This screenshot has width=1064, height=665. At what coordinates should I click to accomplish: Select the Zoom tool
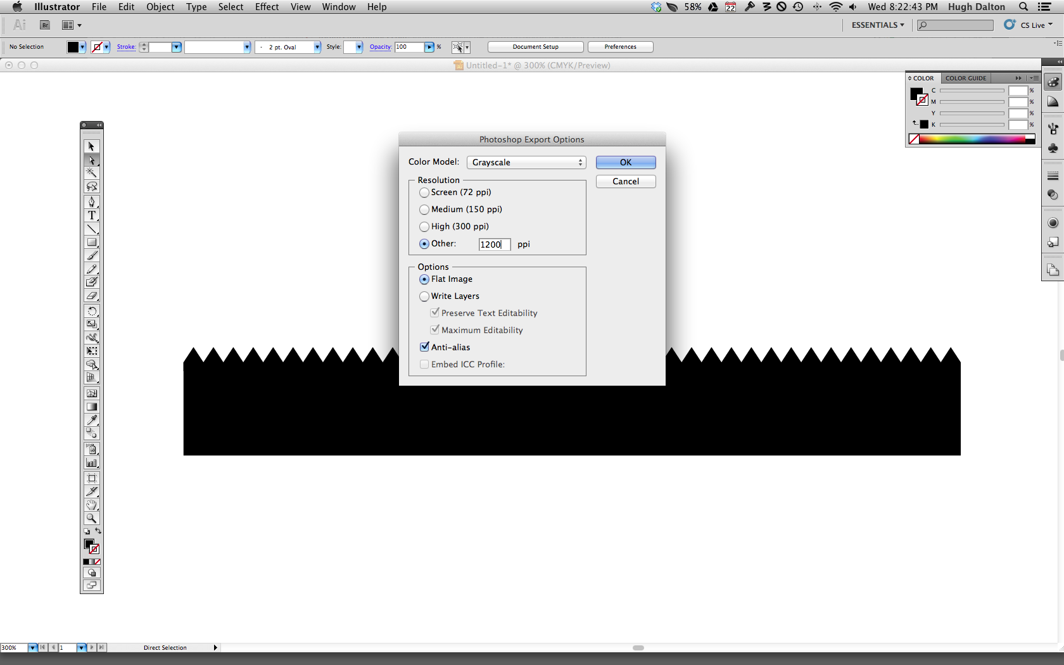pyautogui.click(x=92, y=518)
